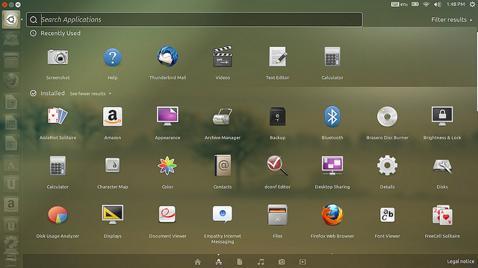
Task: Open Appearance settings
Action: tap(167, 116)
